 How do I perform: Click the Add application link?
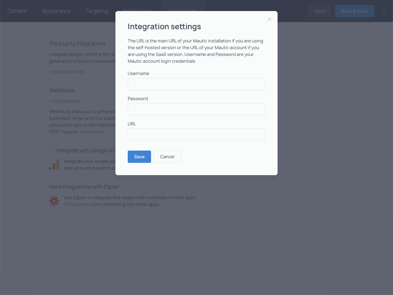(x=67, y=72)
